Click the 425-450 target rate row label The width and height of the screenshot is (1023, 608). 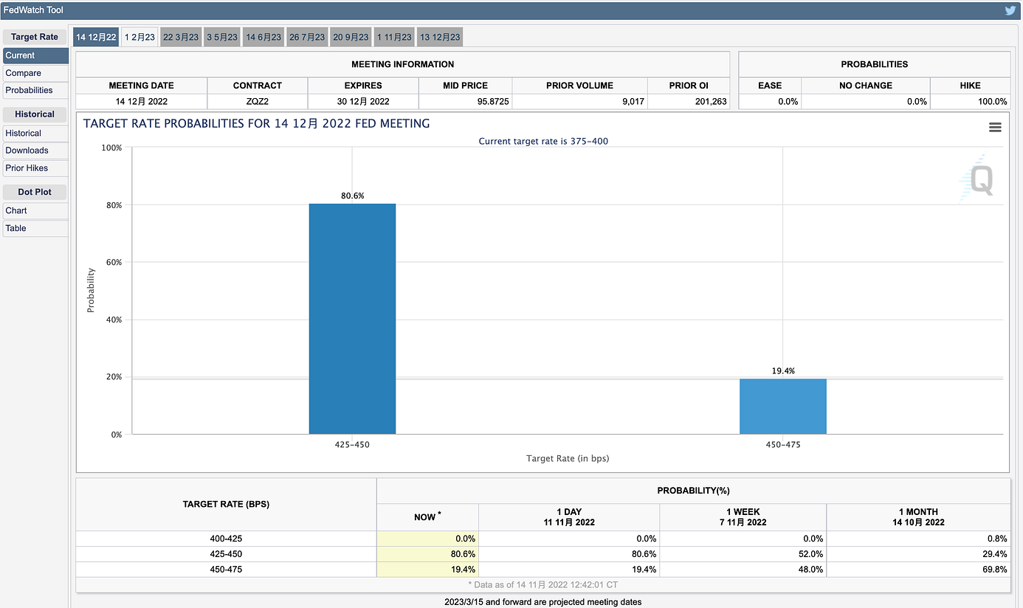[x=226, y=554]
